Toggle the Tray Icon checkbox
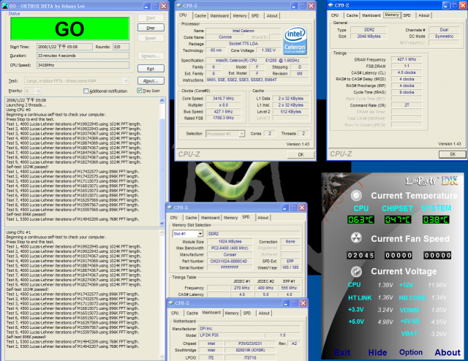The image size is (468, 361). 140,91
